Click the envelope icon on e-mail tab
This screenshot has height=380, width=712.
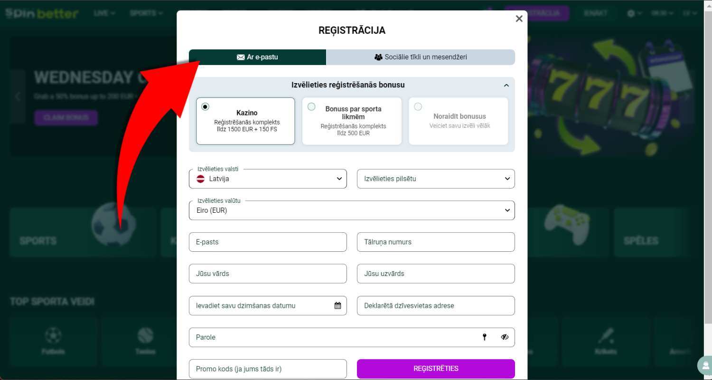click(x=241, y=57)
